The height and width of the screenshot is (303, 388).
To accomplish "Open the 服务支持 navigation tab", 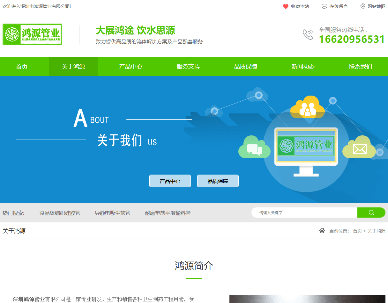I will (188, 66).
